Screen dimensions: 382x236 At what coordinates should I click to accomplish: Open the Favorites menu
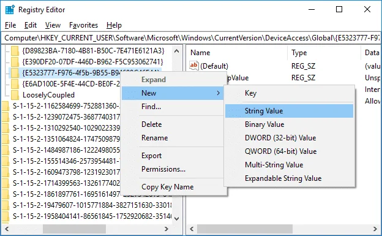point(83,25)
